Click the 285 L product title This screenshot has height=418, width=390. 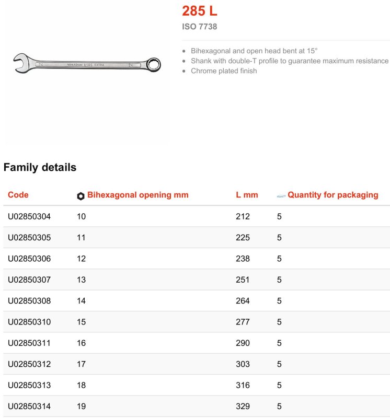pyautogui.click(x=199, y=11)
